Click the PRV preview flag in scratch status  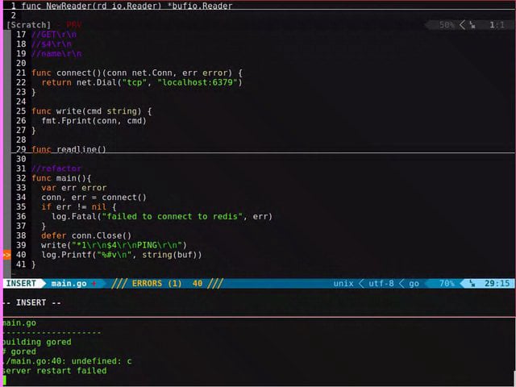73,25
